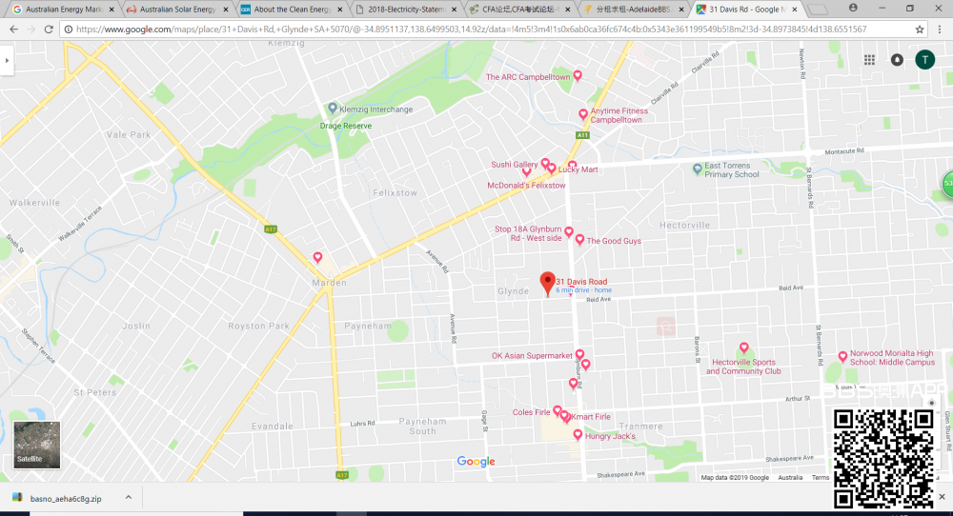Screen dimensions: 953x516
Task: Bookmark this page with the star icon
Action: tap(920, 29)
